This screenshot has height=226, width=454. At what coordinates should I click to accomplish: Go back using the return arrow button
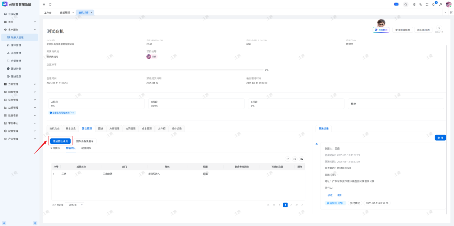click(439, 28)
